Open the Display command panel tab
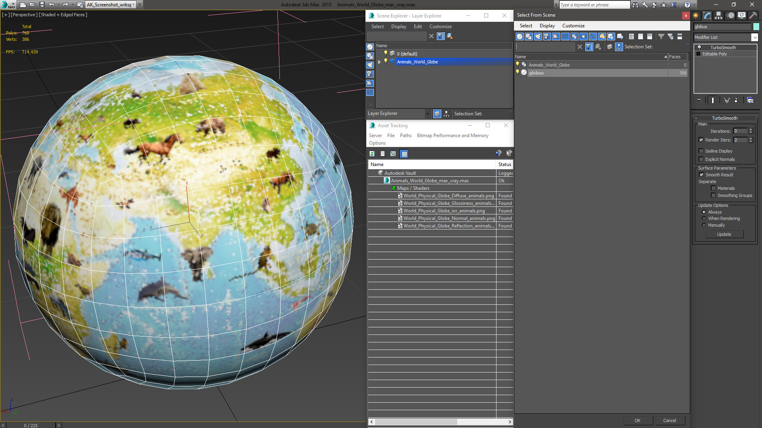 click(x=742, y=15)
